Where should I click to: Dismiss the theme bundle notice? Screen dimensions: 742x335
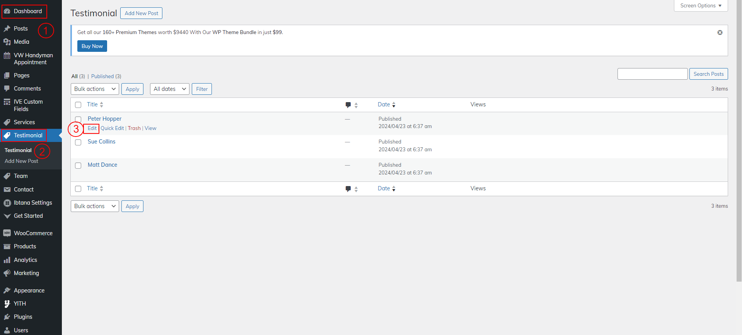pos(720,32)
